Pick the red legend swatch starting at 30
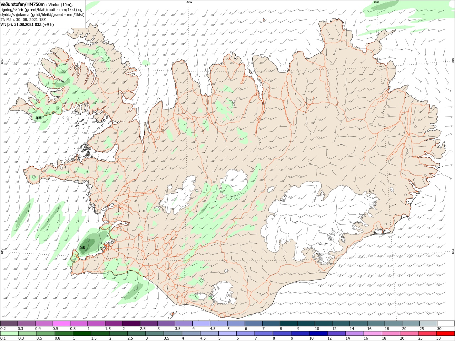This screenshot has width=455, height=341. [446, 334]
